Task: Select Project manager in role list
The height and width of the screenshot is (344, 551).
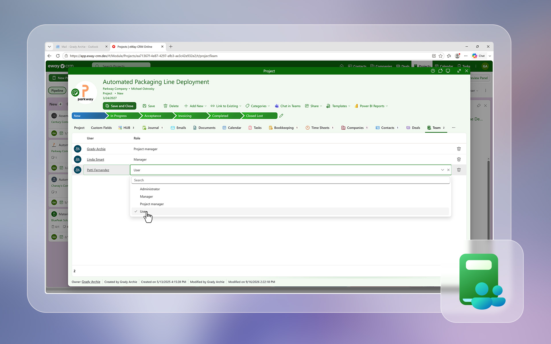Action: click(290, 204)
